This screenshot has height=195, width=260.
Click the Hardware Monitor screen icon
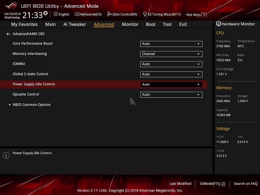click(x=219, y=24)
